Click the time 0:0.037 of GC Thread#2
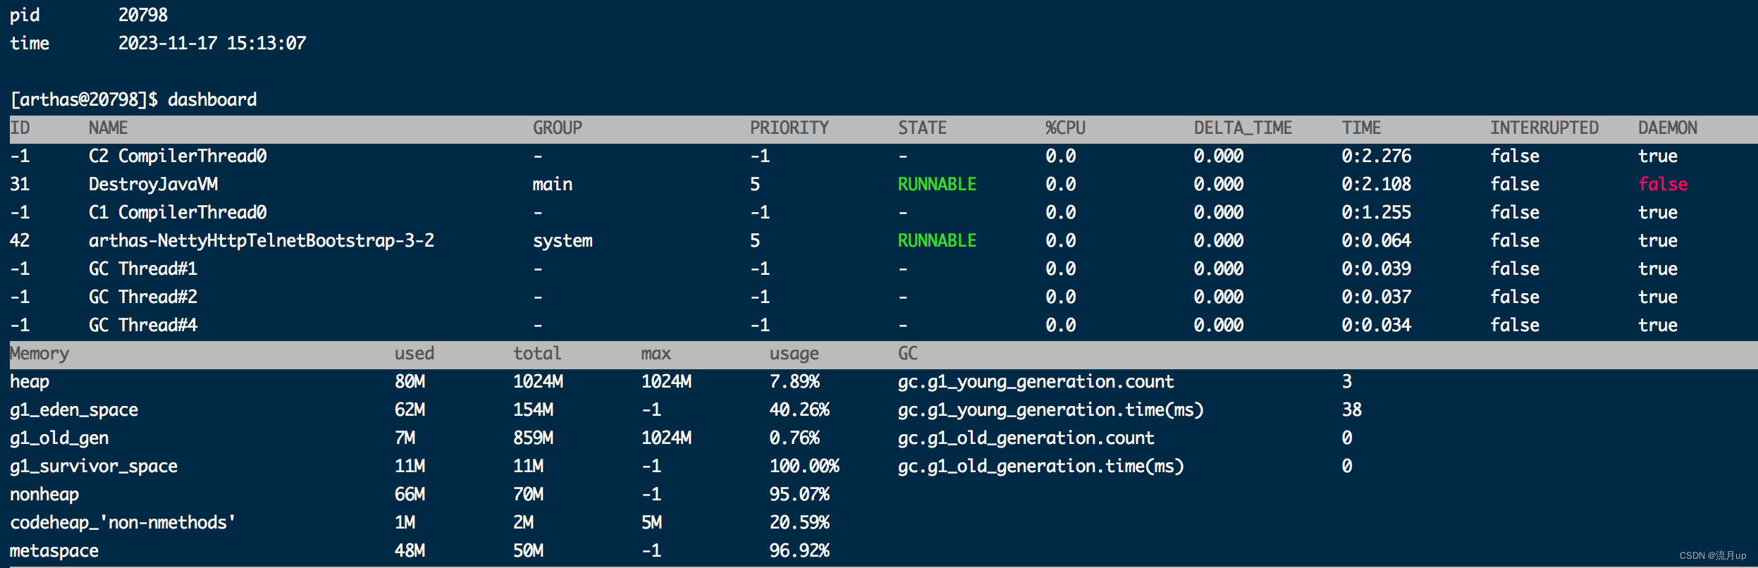This screenshot has height=568, width=1758. [x=1377, y=297]
